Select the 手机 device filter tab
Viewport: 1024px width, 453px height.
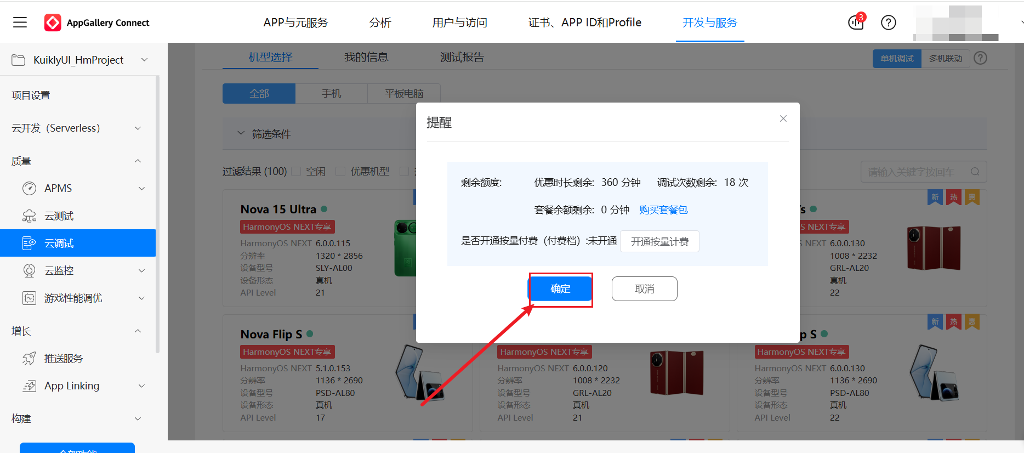pyautogui.click(x=331, y=93)
